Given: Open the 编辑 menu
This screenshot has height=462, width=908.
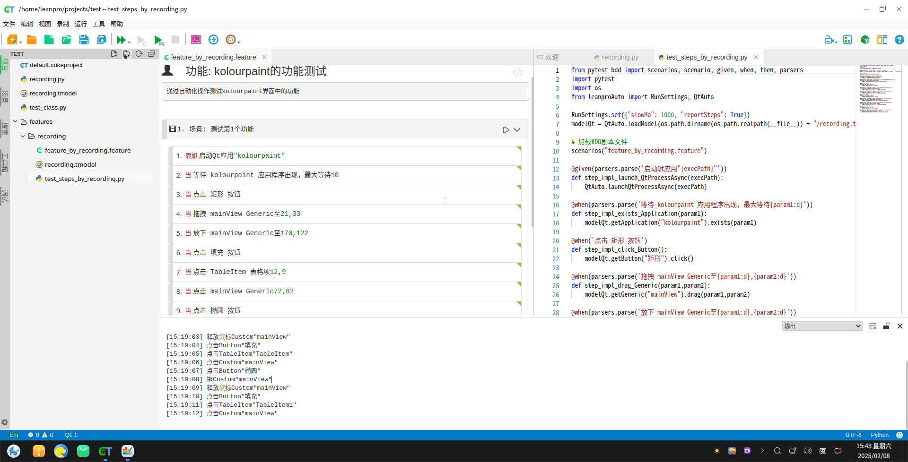Looking at the screenshot, I should (27, 24).
